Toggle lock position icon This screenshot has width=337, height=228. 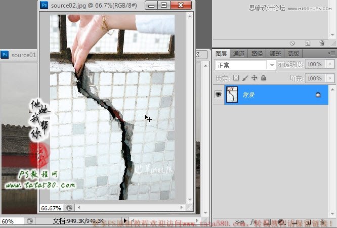pos(254,78)
